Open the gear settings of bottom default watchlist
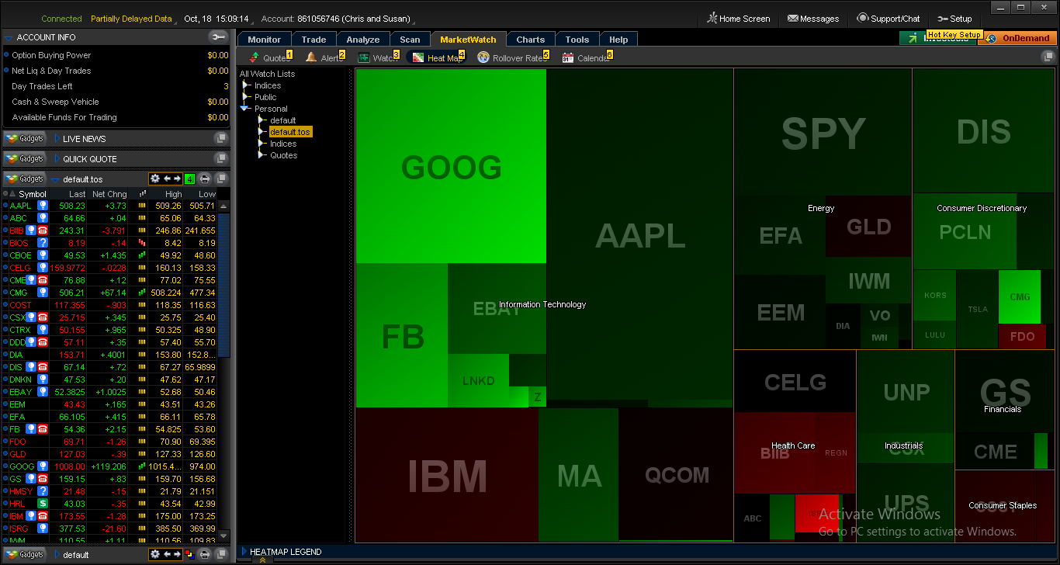Screen dimensions: 1060x565 coord(154,554)
